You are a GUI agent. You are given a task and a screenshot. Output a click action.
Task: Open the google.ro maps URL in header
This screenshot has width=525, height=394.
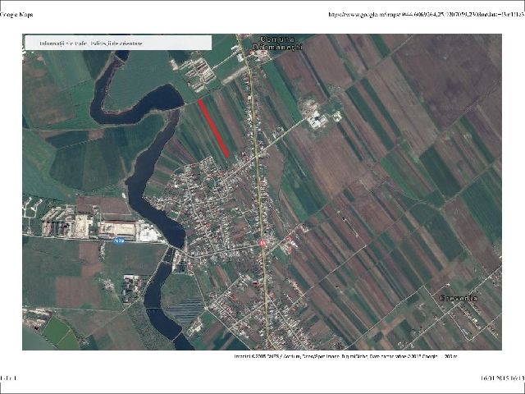[x=427, y=15]
